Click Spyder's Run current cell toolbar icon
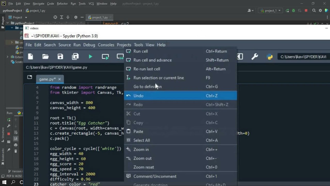 [x=105, y=57]
